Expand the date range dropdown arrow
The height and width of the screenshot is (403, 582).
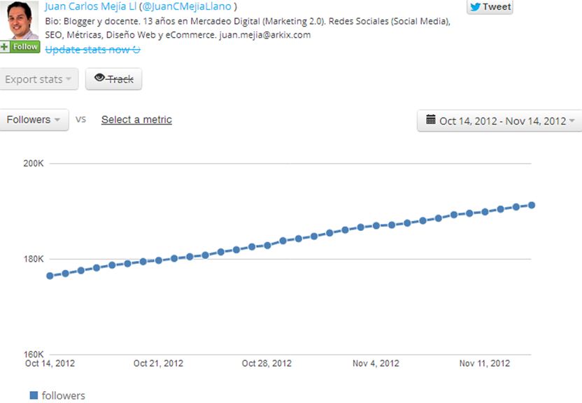coord(572,121)
